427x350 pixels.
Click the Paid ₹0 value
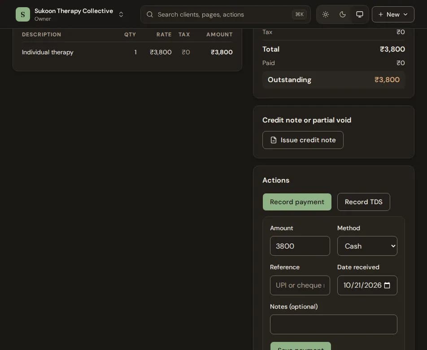tap(400, 63)
